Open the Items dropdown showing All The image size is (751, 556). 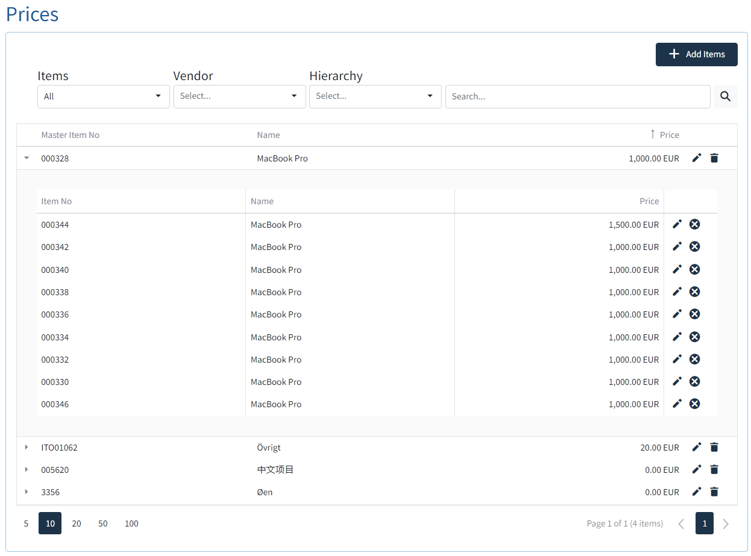104,96
